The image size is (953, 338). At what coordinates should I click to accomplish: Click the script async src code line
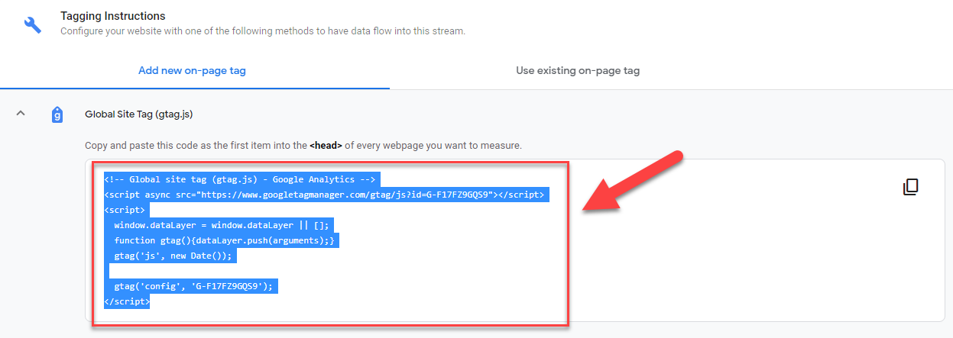click(x=324, y=195)
